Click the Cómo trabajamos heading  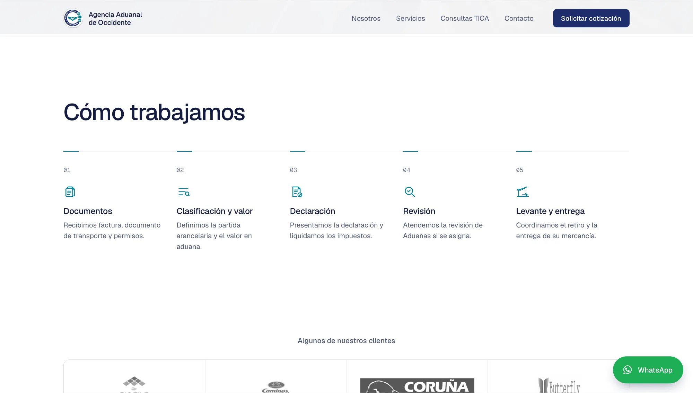click(154, 112)
